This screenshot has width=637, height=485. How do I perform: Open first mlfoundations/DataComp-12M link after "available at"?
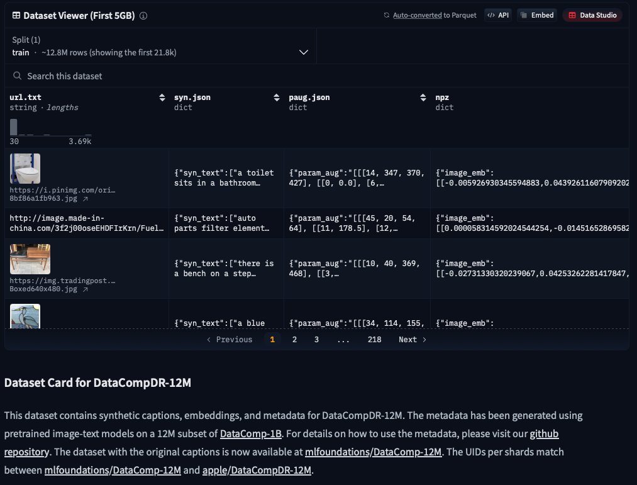click(373, 452)
